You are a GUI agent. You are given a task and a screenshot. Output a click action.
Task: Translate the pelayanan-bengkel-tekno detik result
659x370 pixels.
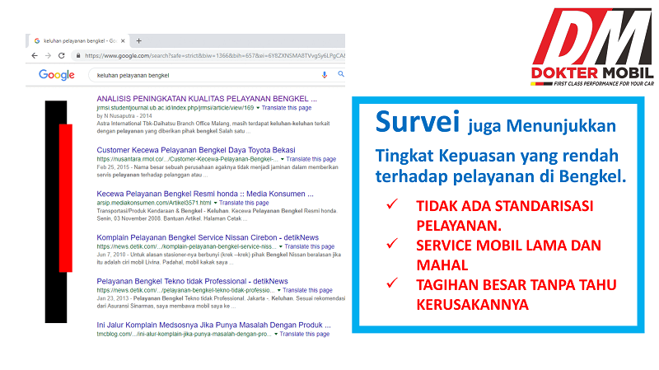[307, 290]
